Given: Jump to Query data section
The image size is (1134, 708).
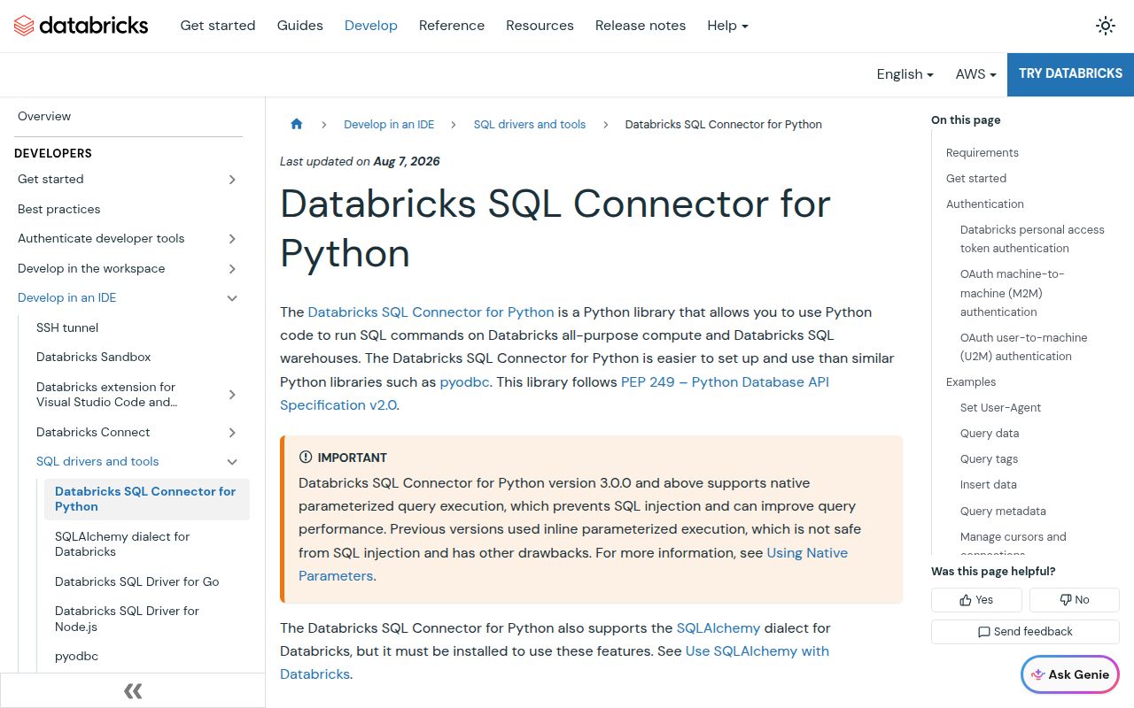Looking at the screenshot, I should 989,433.
